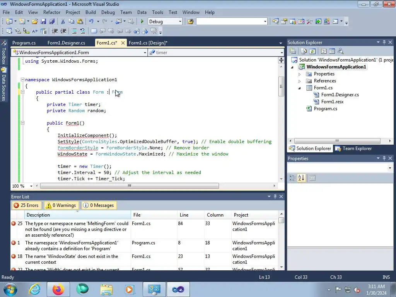Image resolution: width=396 pixels, height=297 pixels.
Task: Click the Copy icon in the toolbar
Action: [72, 22]
